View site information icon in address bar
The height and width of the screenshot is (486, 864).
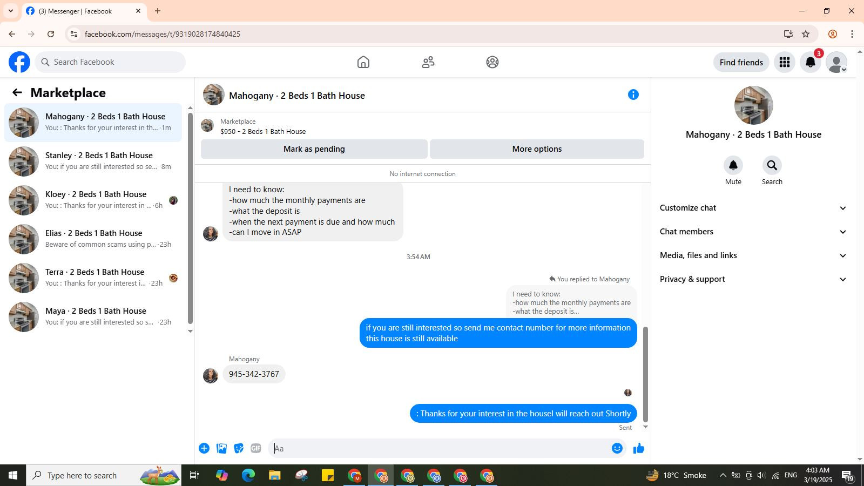click(74, 34)
